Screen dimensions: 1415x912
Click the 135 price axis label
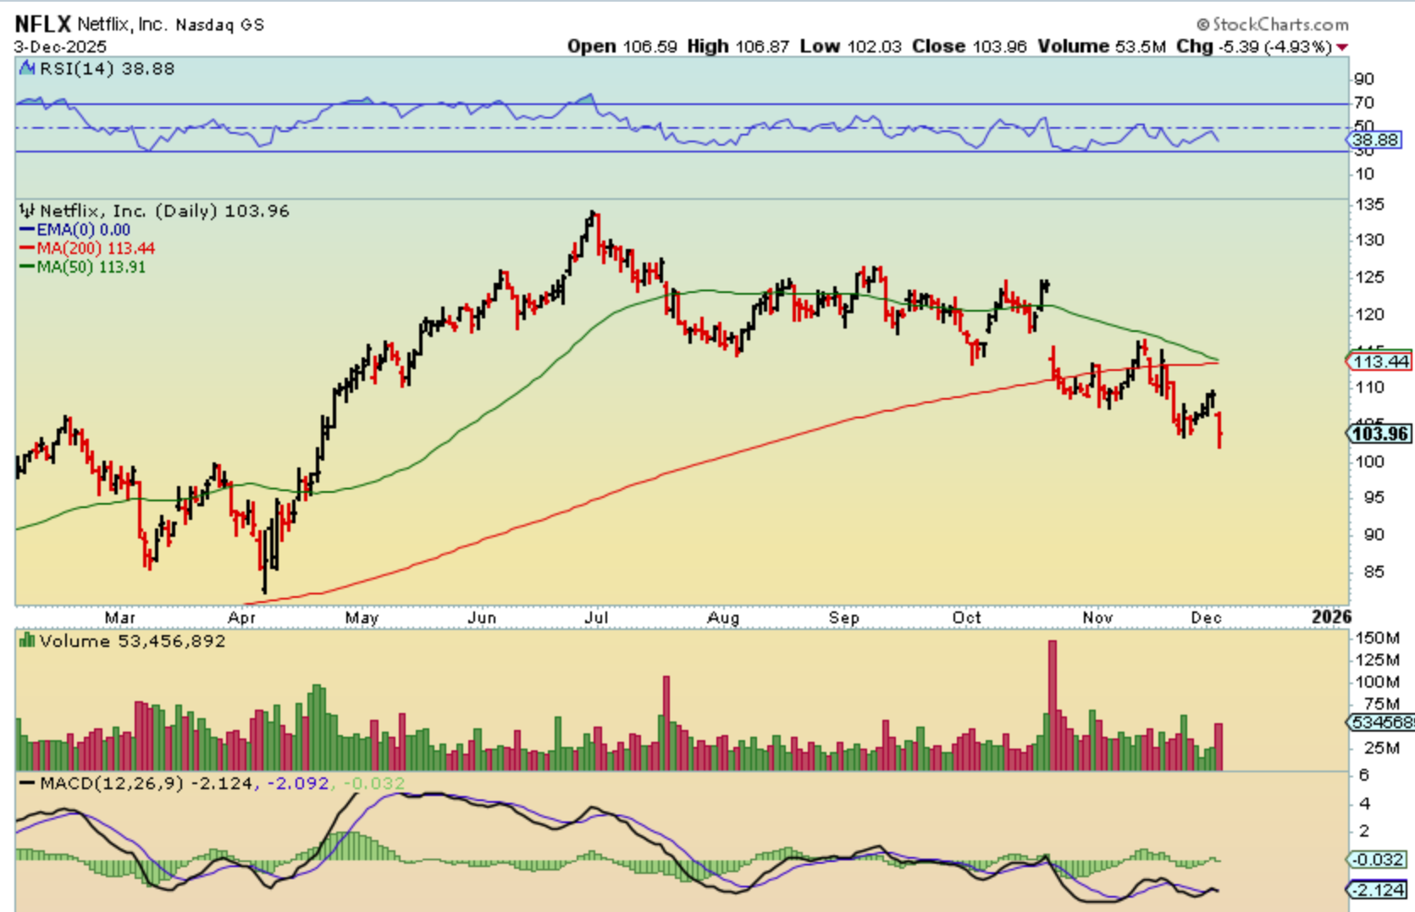[x=1369, y=205]
